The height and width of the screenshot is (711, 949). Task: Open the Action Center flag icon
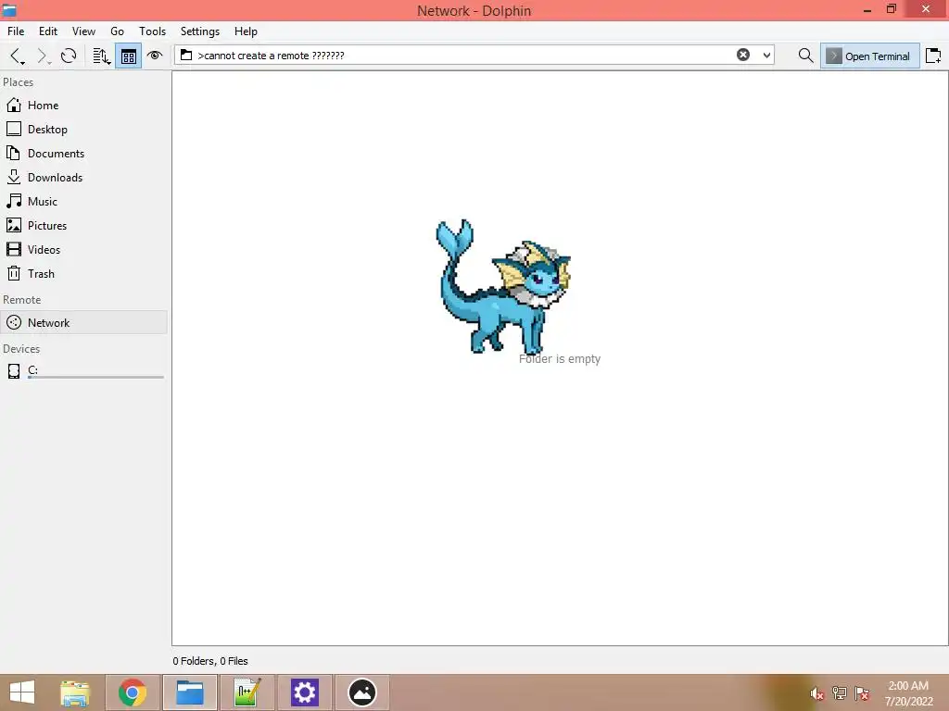862,693
